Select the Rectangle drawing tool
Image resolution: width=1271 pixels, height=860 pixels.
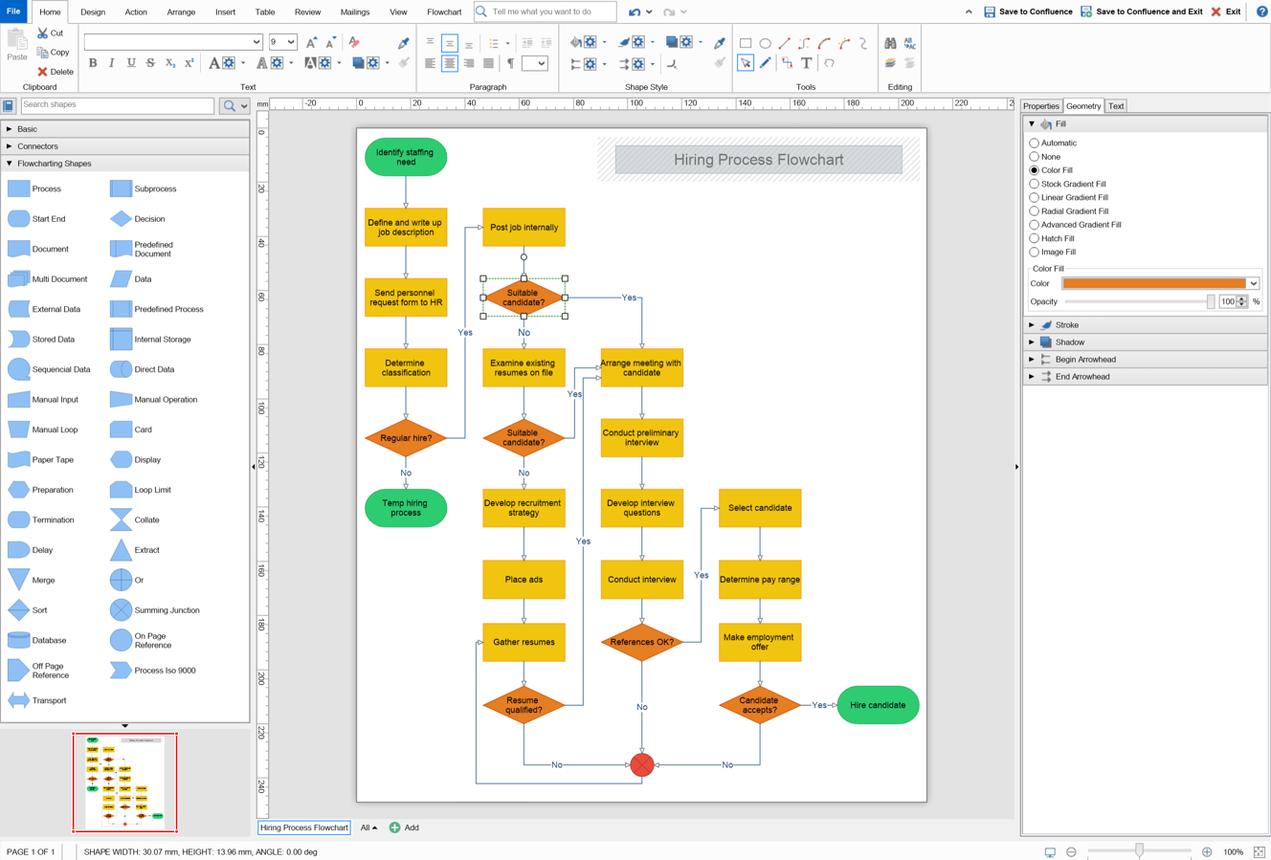point(747,42)
